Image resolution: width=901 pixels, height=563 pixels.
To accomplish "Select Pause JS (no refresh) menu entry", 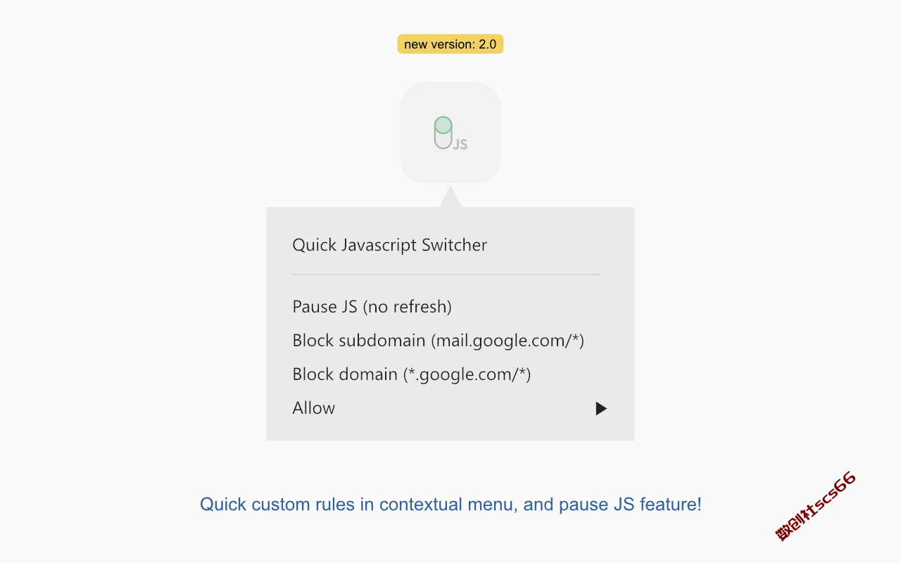I will (372, 307).
